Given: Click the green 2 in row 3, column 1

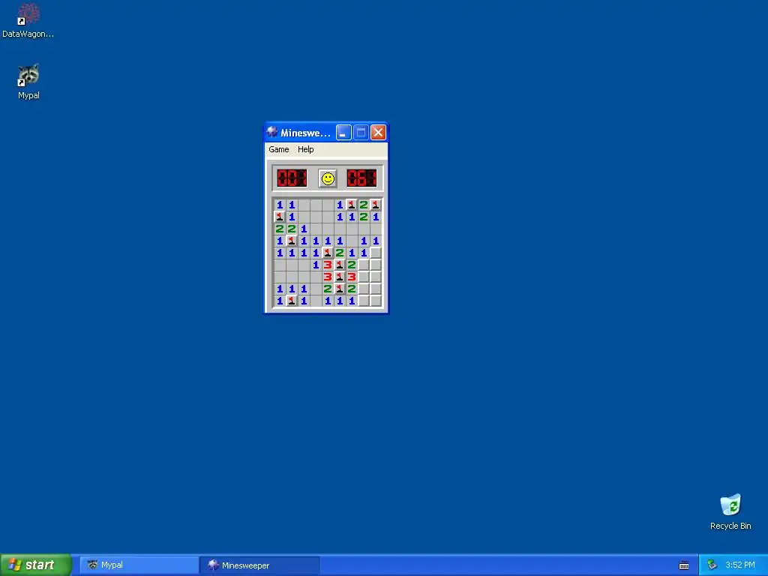Looking at the screenshot, I should click(x=280, y=229).
